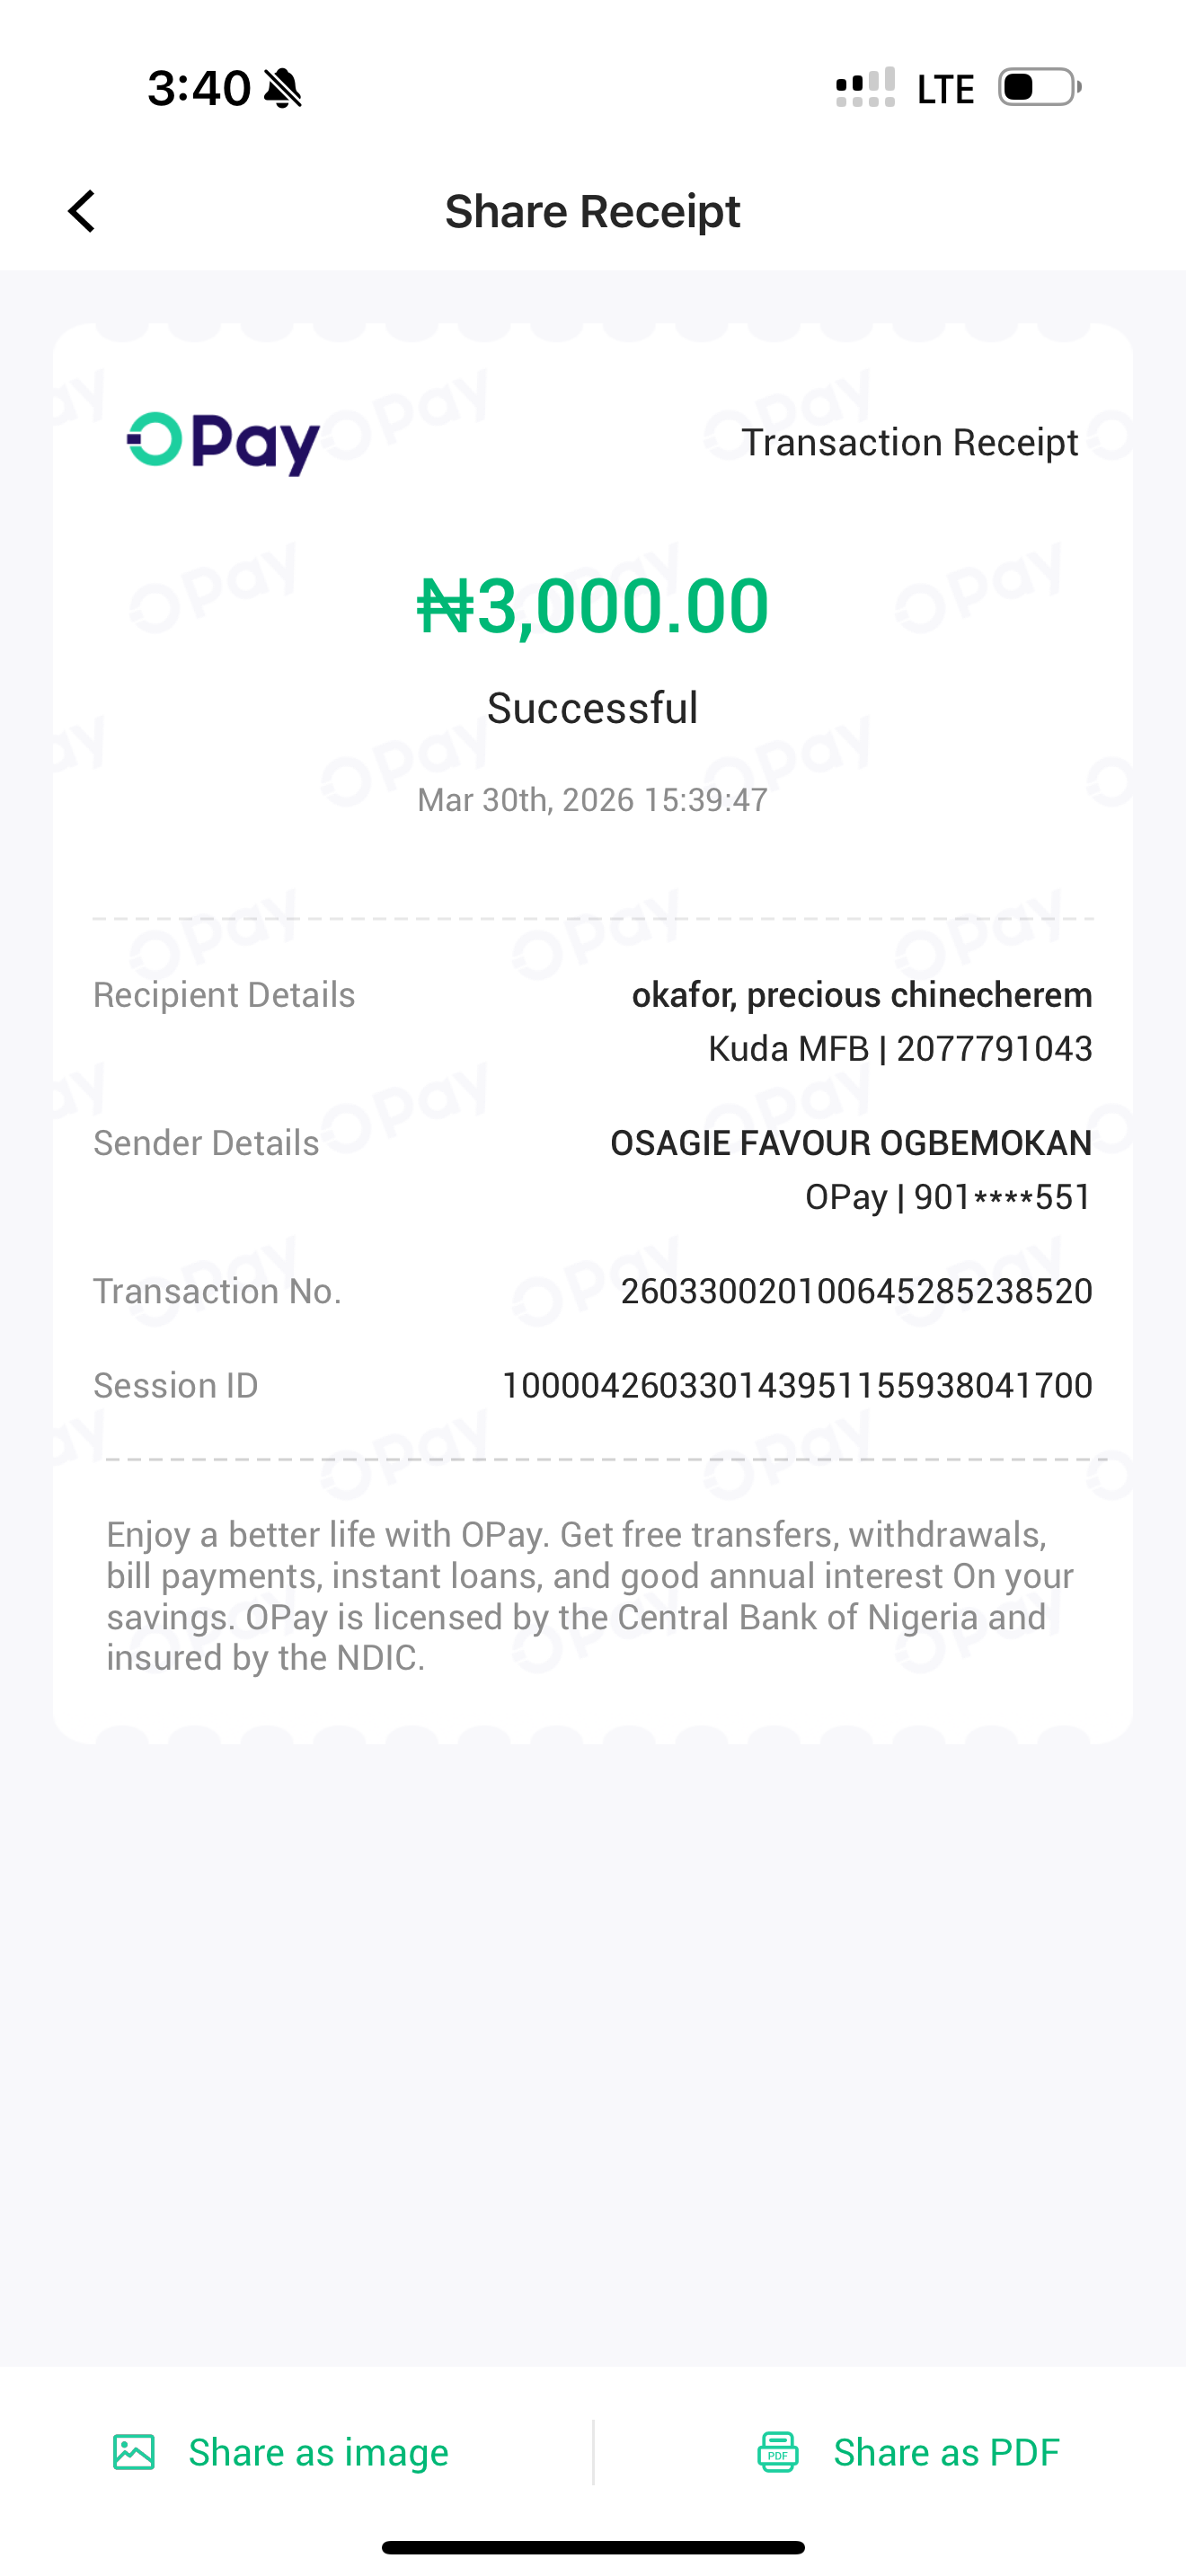Tap the ₦3,000.00 amount

[592, 606]
